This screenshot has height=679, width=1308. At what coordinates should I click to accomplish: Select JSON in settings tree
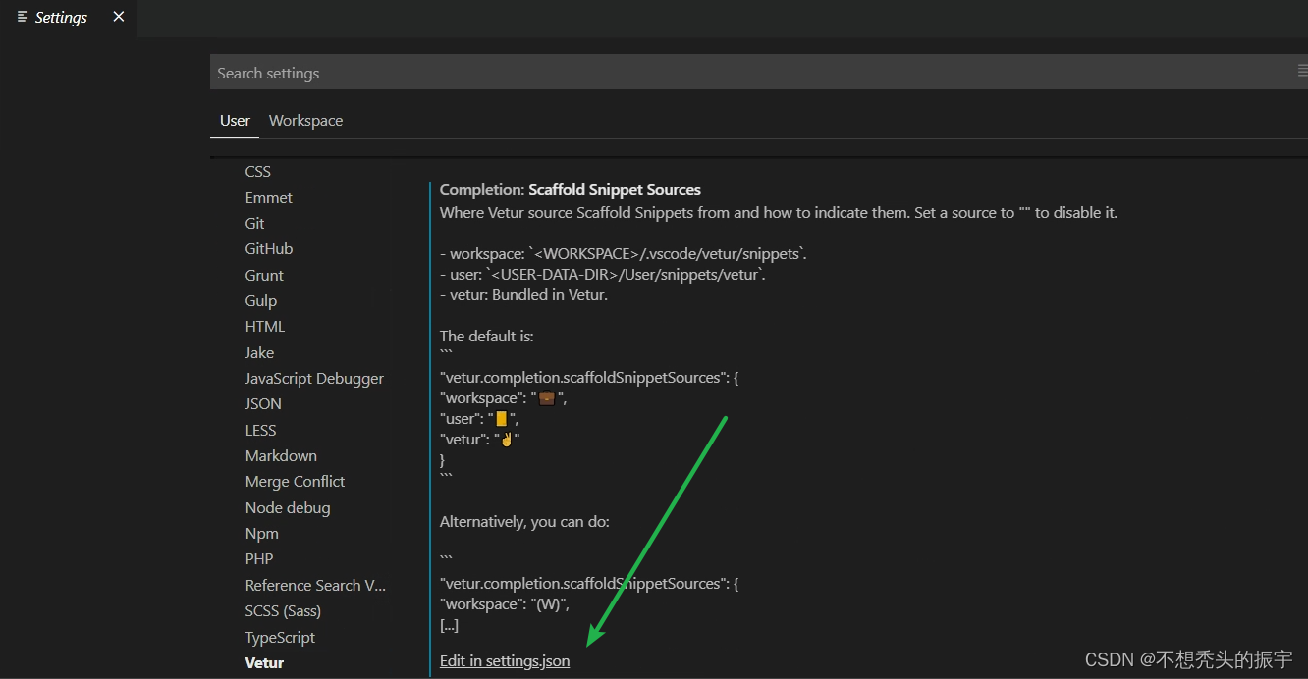pyautogui.click(x=263, y=404)
